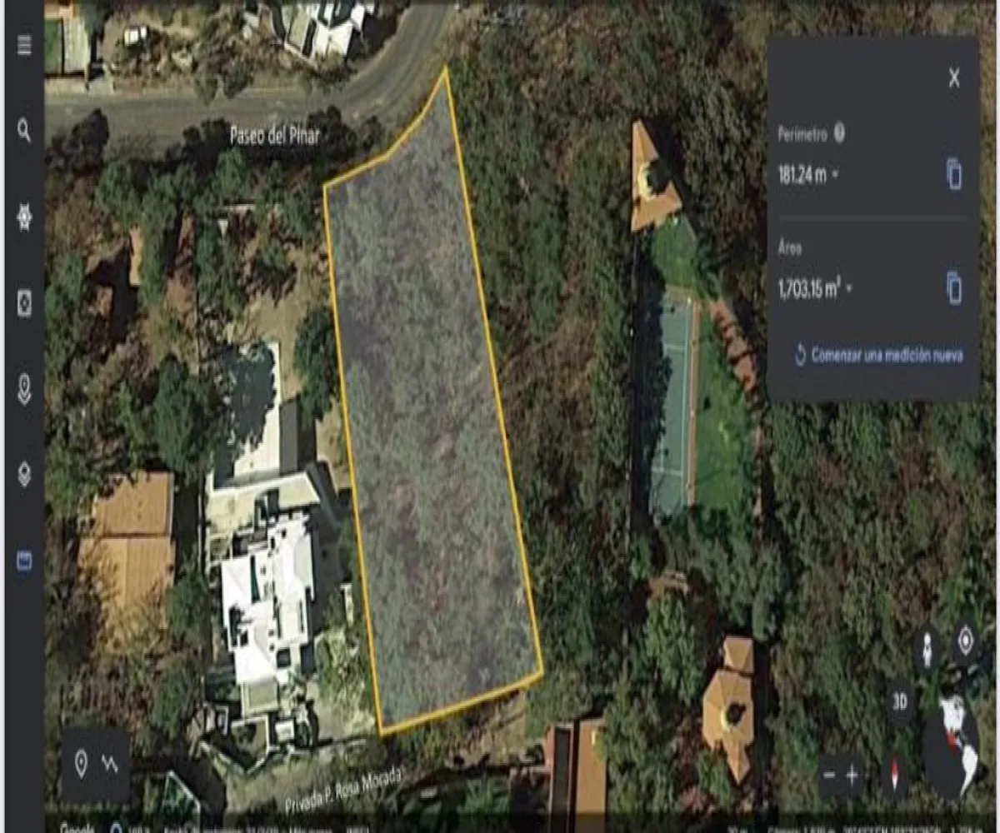This screenshot has height=833, width=1000.
Task: Click the dice 'I'm Feeling Lucky' icon
Action: point(24,303)
